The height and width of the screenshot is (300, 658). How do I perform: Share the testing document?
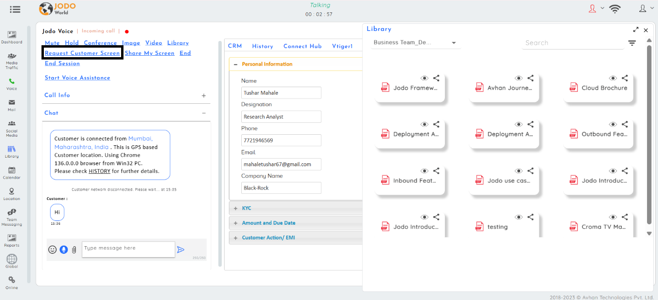tap(530, 217)
